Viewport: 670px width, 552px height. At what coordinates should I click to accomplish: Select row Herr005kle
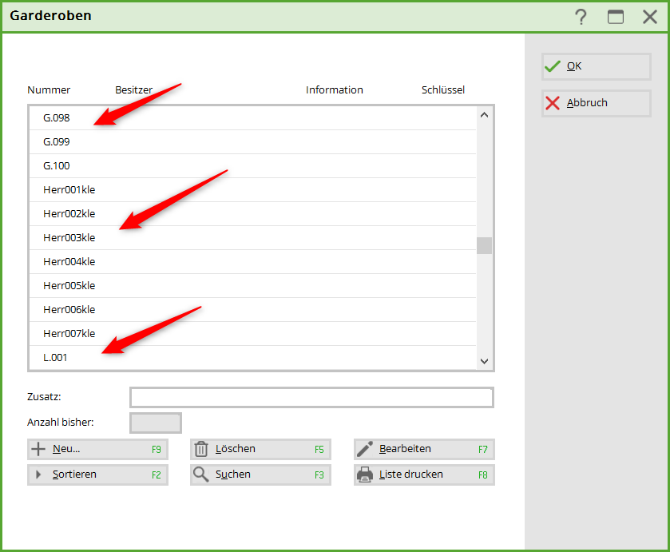(252, 286)
